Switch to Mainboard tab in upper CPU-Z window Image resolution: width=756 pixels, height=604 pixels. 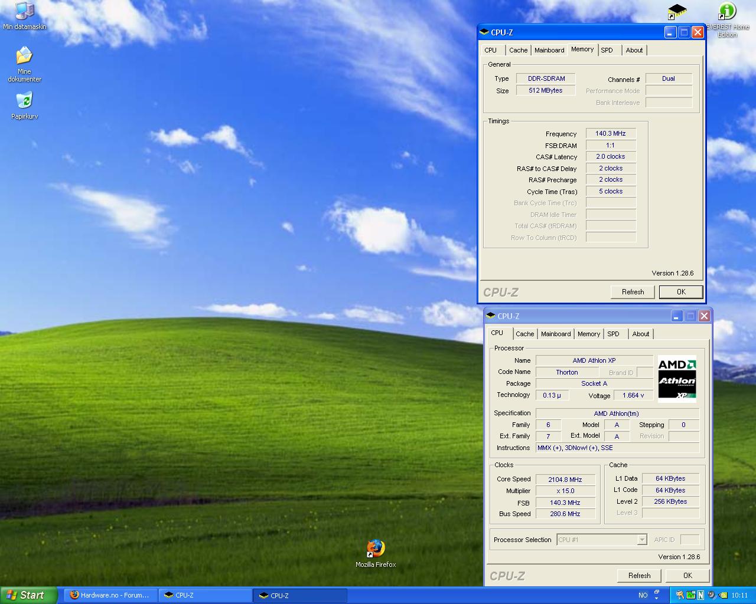point(549,50)
